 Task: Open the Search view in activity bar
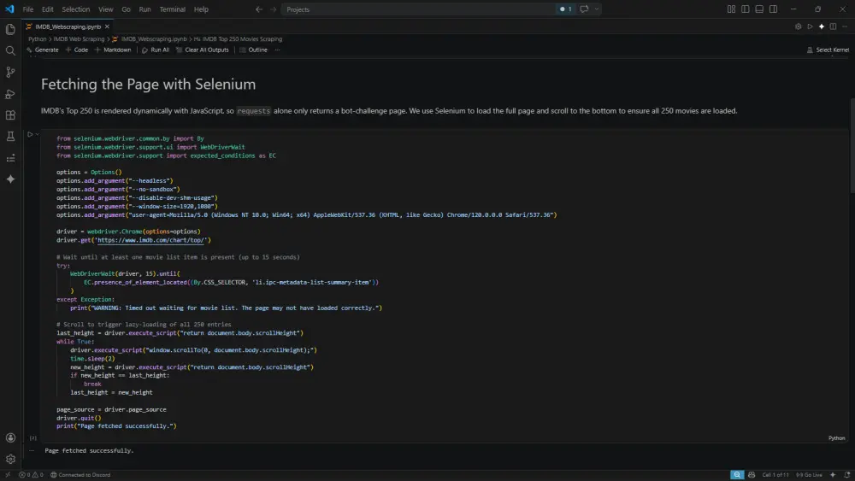[x=10, y=50]
